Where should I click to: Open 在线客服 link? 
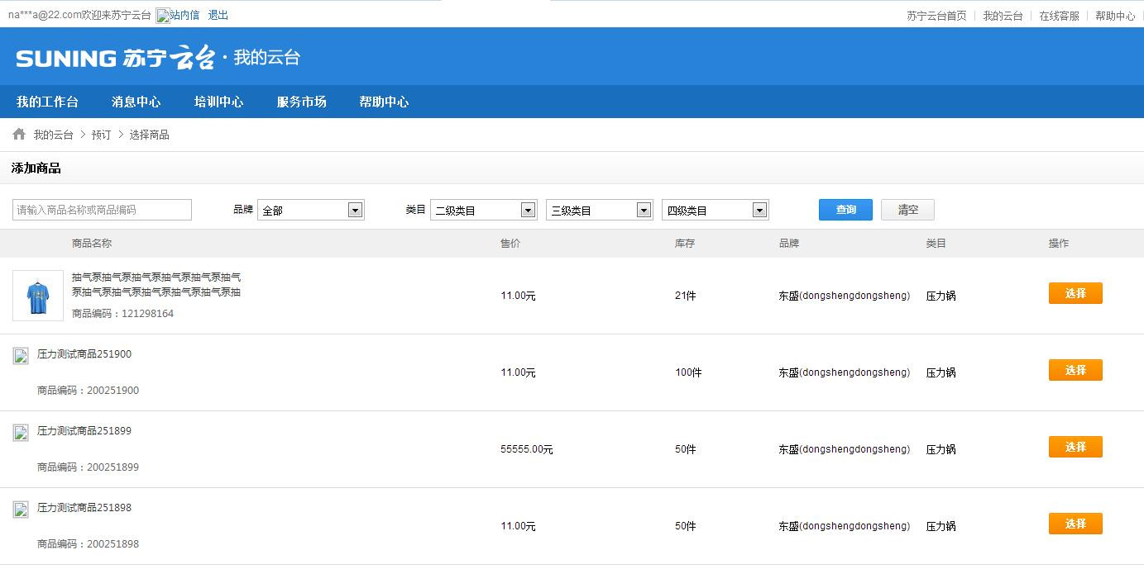point(1059,16)
